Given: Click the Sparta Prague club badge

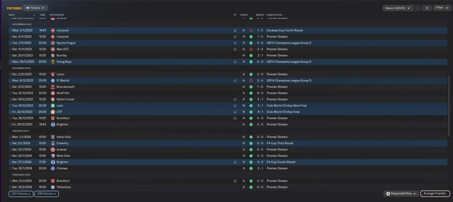Looking at the screenshot, I should click(53, 43).
